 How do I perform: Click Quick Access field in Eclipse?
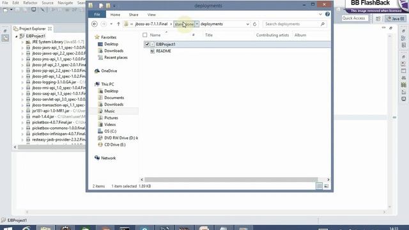(x=355, y=19)
